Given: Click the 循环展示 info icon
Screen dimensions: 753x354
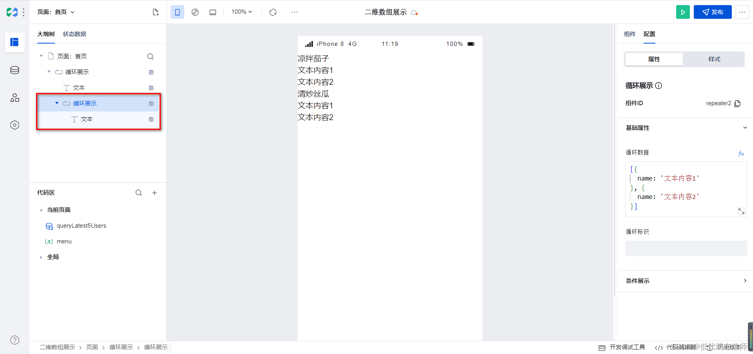Looking at the screenshot, I should point(659,86).
